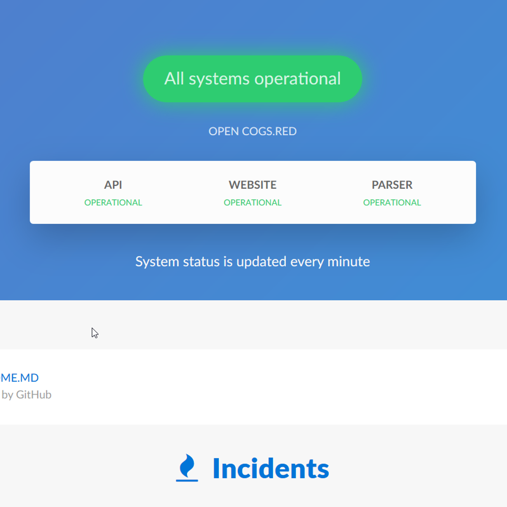
Task: Click the System status update notice text
Action: click(x=252, y=262)
